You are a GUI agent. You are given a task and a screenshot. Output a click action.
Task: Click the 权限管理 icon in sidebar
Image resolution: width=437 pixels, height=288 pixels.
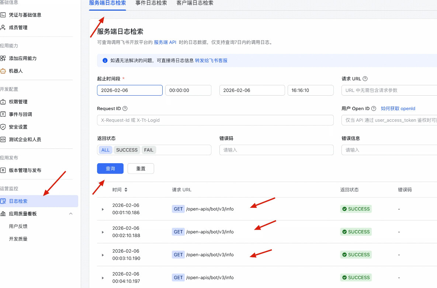(3, 102)
